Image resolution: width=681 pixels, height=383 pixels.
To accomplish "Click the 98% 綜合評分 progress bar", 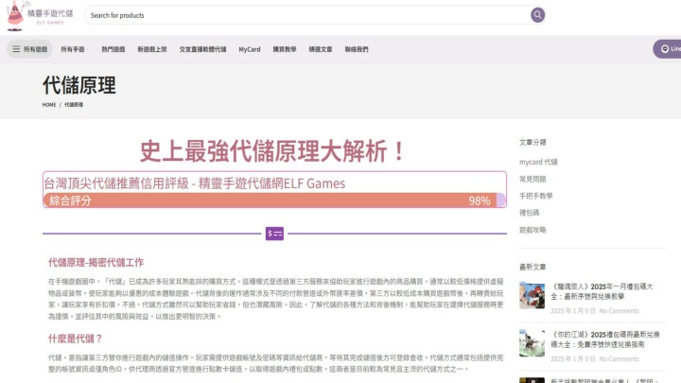I will coord(274,200).
